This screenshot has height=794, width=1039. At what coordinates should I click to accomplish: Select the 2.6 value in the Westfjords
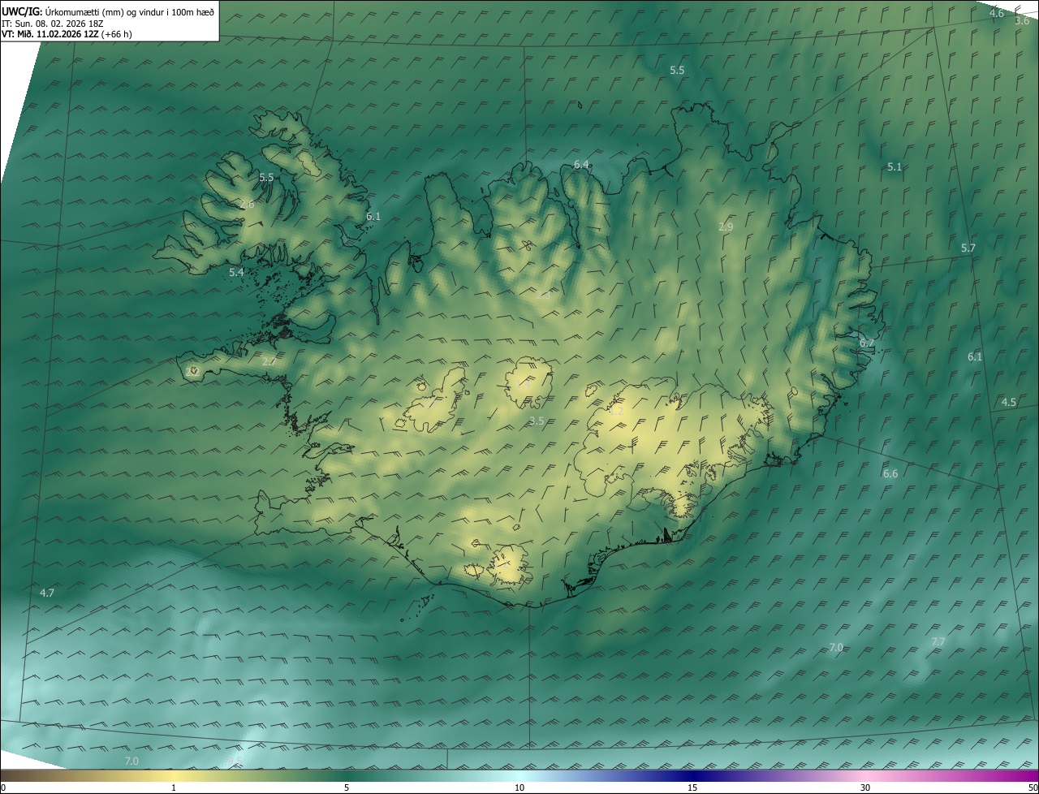coord(247,205)
